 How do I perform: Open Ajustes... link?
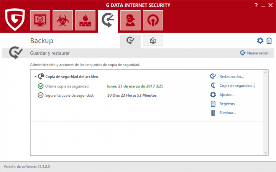pyautogui.click(x=227, y=95)
